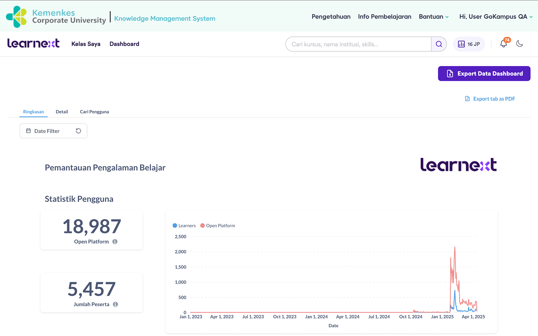Click info icon beside Jumlah Peserta
Viewport: 538px width, 336px height.
115,304
